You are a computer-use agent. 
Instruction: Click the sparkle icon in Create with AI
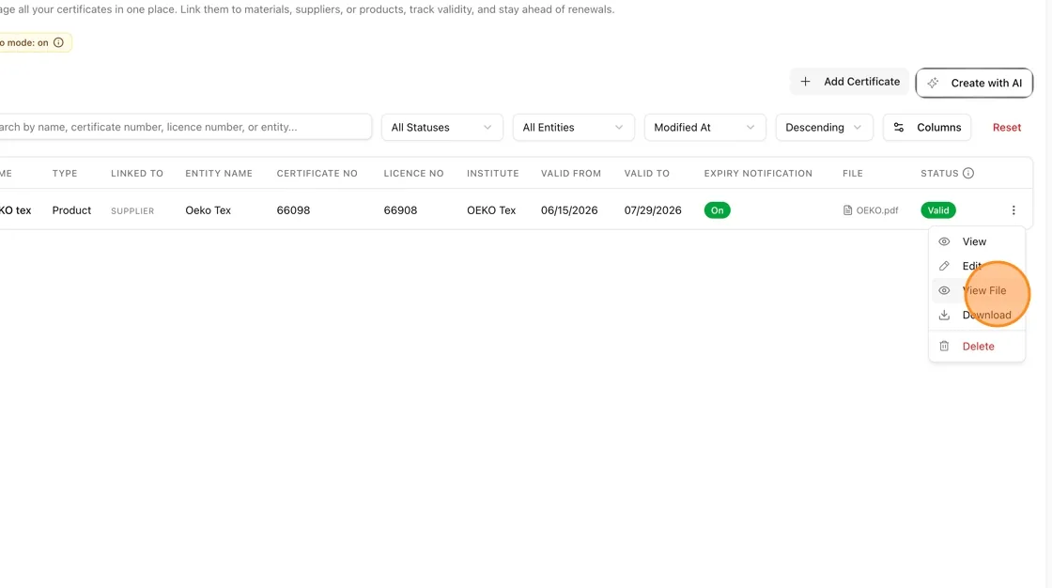tap(933, 84)
